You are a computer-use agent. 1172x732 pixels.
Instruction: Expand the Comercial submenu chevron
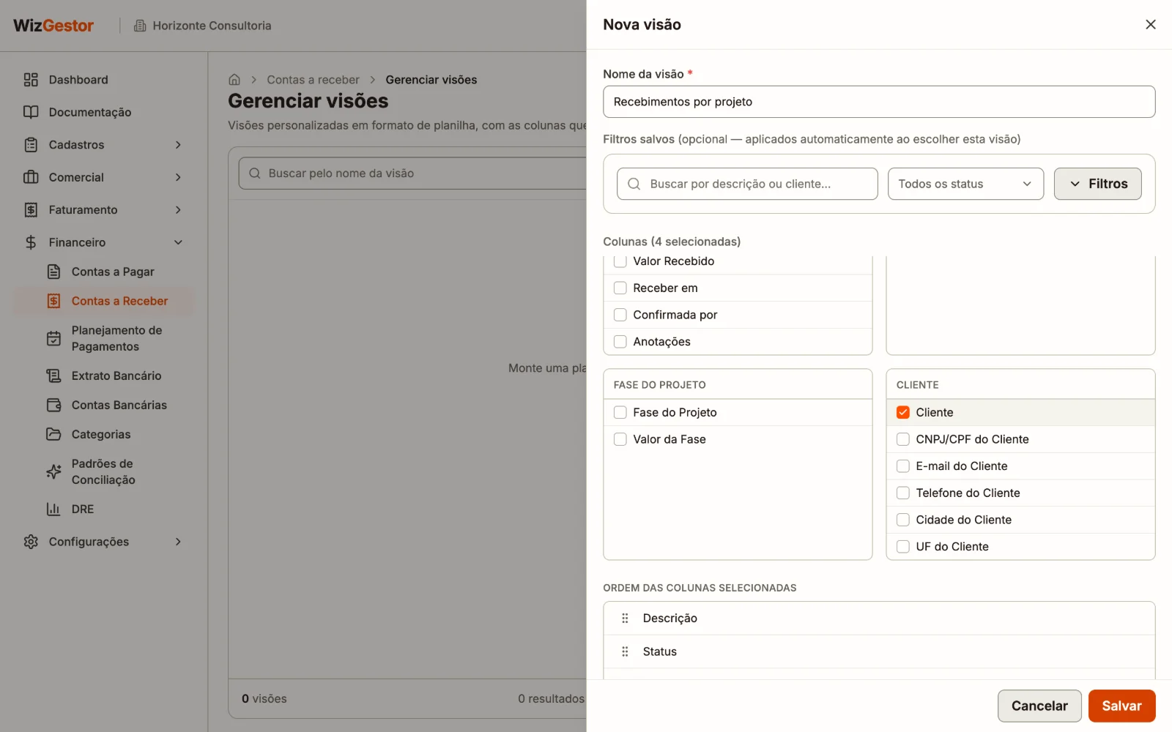click(178, 177)
